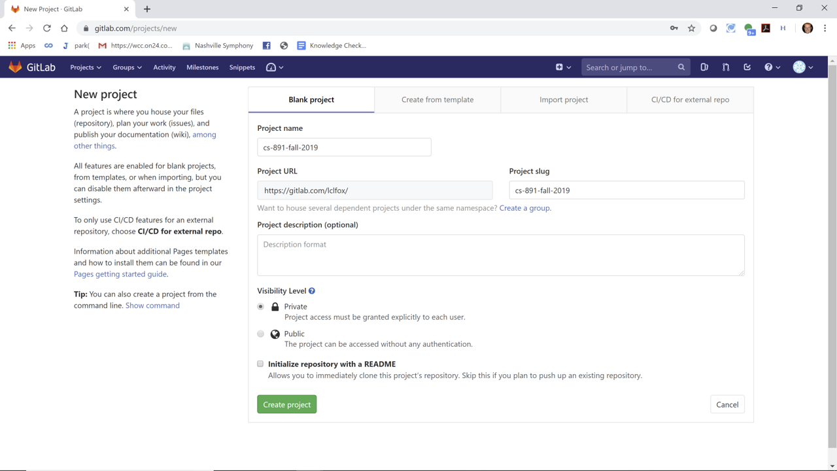Open the issues board icon in navbar
This screenshot has width=837, height=471.
704,67
